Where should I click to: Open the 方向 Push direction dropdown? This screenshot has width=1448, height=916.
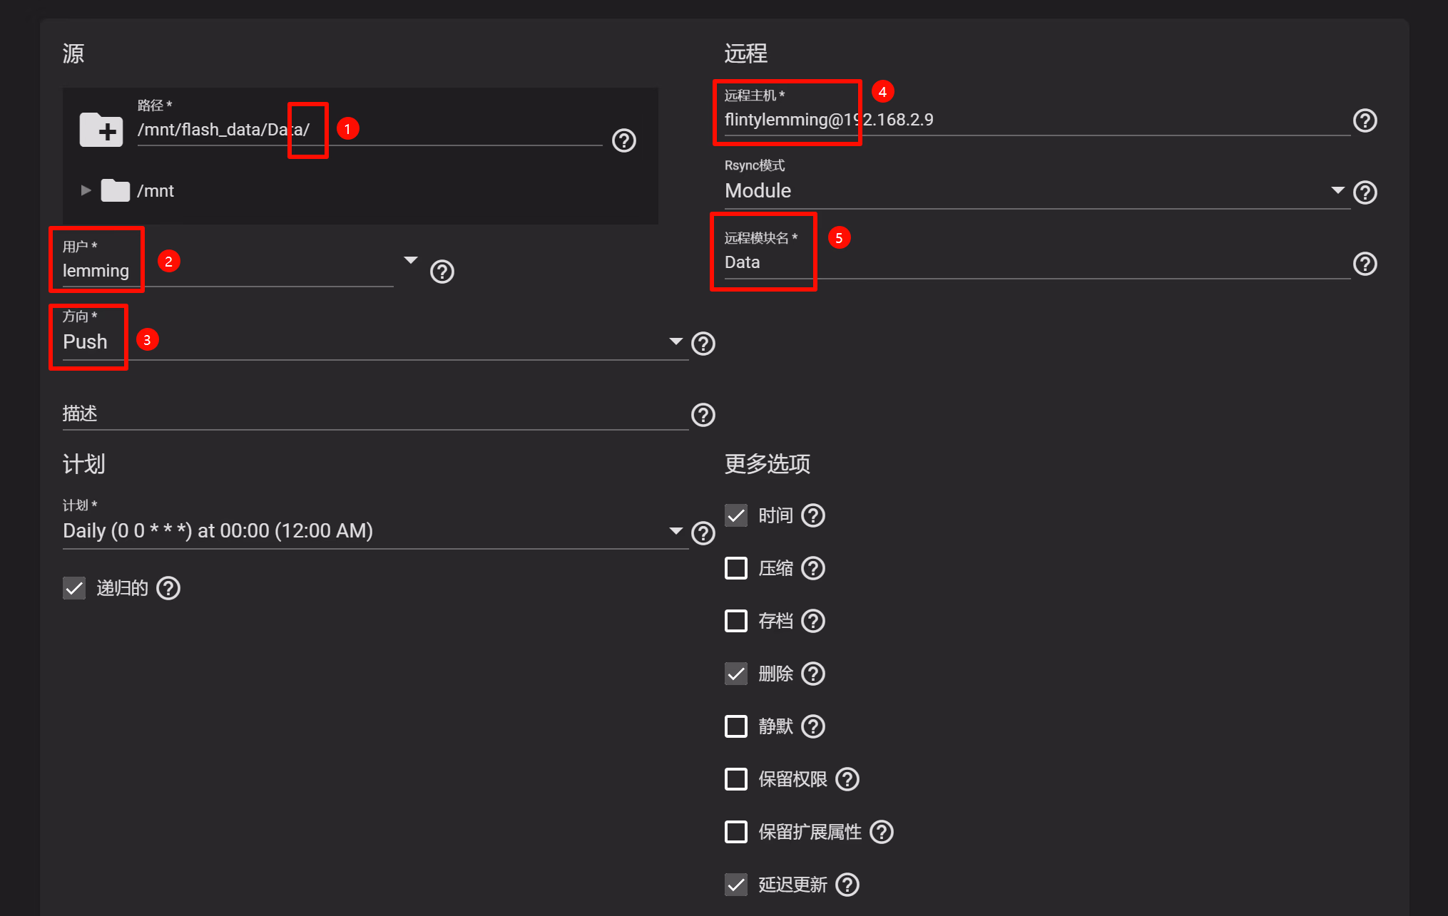point(371,342)
